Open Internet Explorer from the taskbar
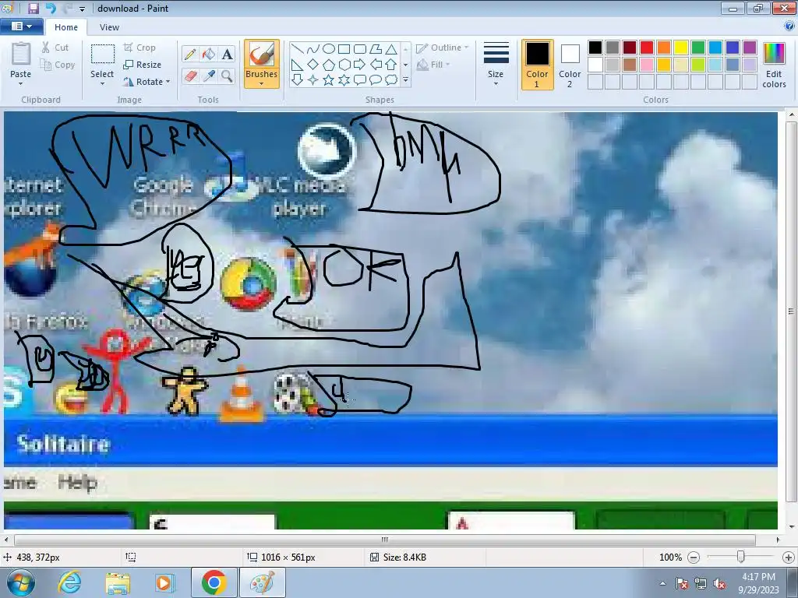The image size is (798, 598). coord(69,582)
